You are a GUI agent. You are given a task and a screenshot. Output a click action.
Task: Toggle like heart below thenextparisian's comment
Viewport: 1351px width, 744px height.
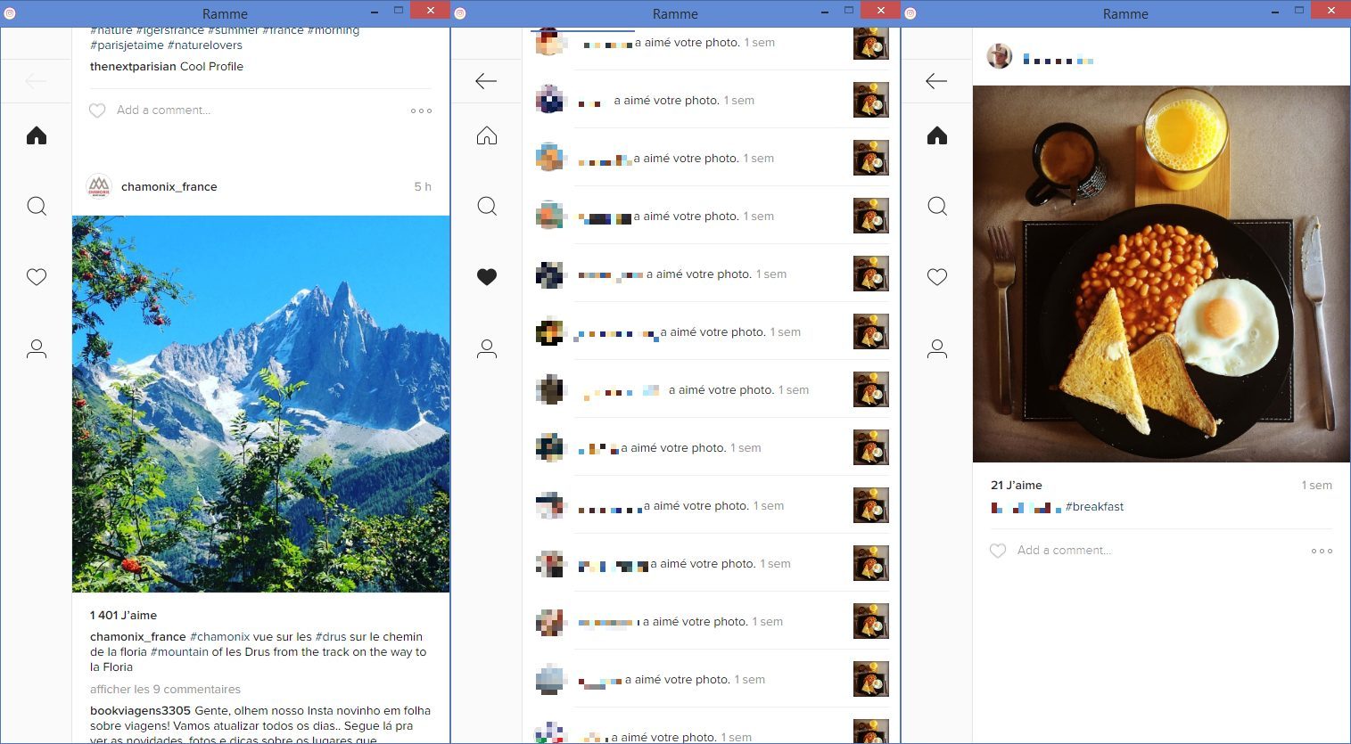click(x=97, y=110)
